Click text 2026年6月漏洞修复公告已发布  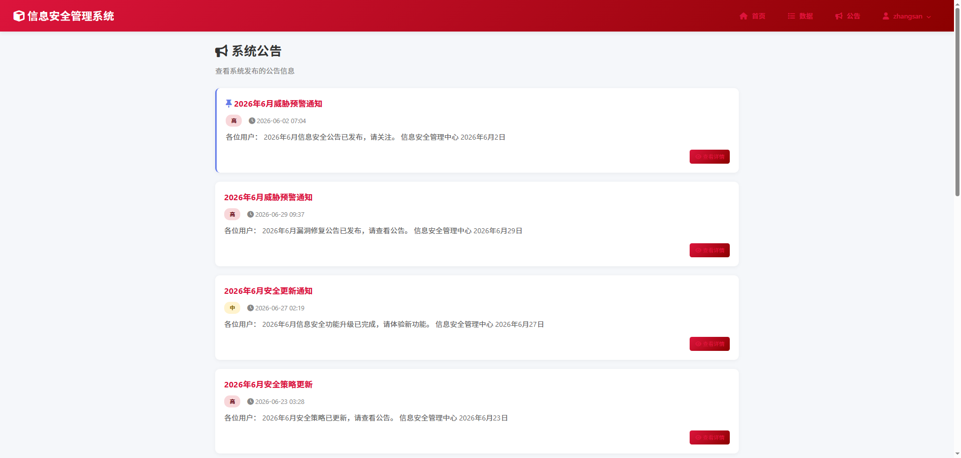pos(311,231)
